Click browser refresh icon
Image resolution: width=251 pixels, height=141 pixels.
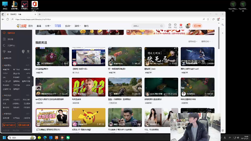8,19
